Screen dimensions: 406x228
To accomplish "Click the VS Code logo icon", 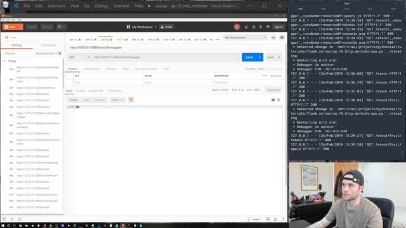I will click(16, 6).
